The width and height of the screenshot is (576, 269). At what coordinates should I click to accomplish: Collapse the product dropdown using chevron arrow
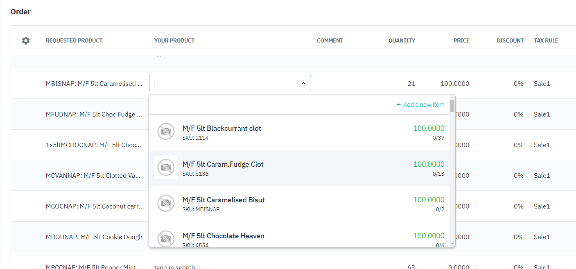[303, 83]
